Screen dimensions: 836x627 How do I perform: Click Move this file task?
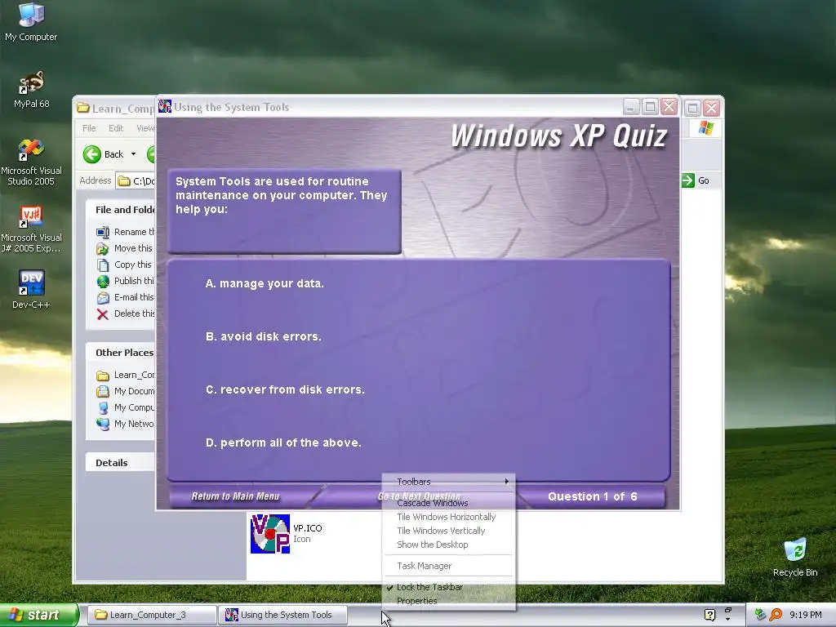(125, 248)
